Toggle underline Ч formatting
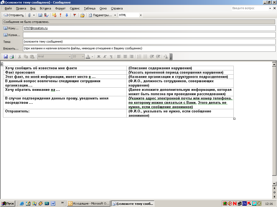The width and height of the screenshot is (277, 207). (x=111, y=57)
